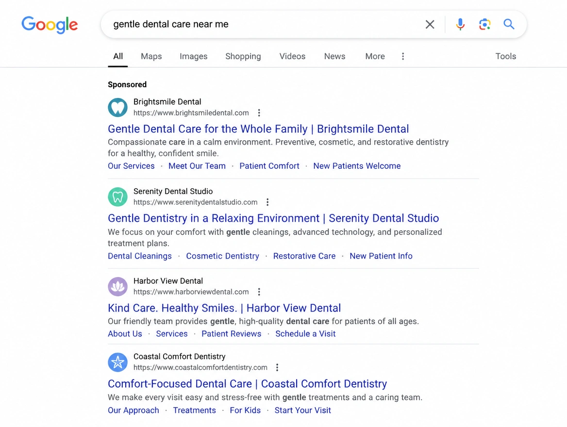The width and height of the screenshot is (567, 427).
Task: Open Gentle Dental Care Brightsmile headline
Action: 258,129
